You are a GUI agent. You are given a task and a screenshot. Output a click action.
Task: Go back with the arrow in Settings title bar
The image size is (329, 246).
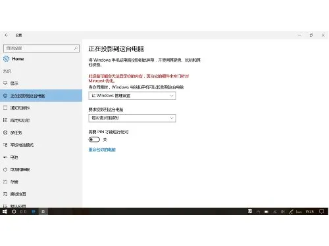tap(6, 35)
